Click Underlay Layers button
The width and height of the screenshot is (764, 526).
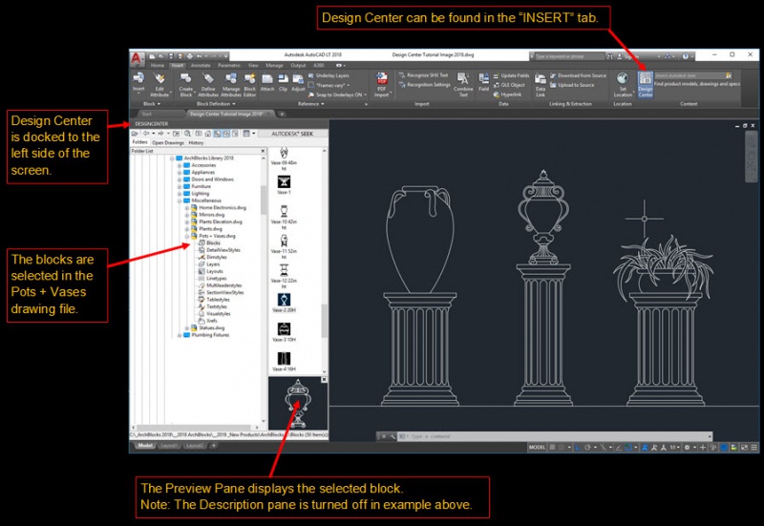pyautogui.click(x=329, y=75)
